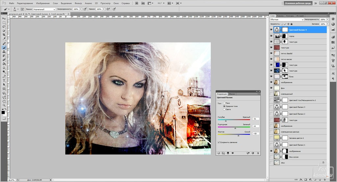Screen dimensions: 337x182
Task: Select the Тени tone radio button
Action: coord(224,103)
